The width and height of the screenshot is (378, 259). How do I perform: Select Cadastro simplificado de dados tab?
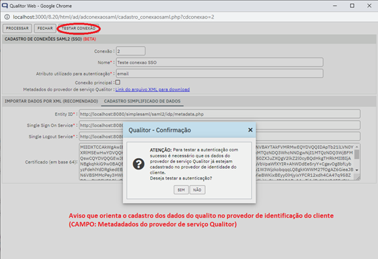coord(142,101)
